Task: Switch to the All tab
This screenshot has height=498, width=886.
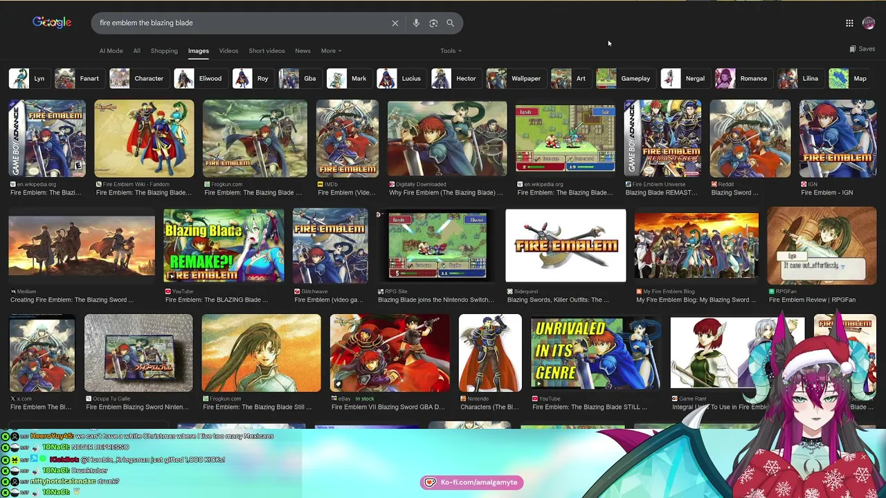Action: 136,50
